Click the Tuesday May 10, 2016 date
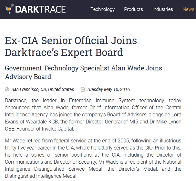196x181 pixels. coord(108,89)
